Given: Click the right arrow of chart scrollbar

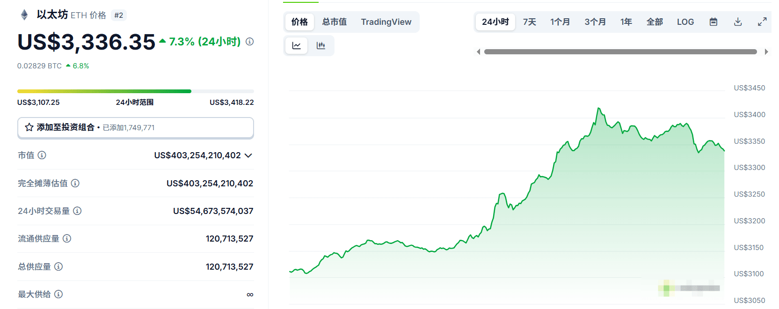Looking at the screenshot, I should 766,52.
